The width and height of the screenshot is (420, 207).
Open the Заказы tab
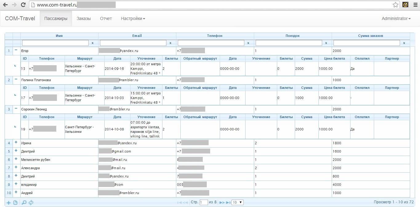click(84, 18)
